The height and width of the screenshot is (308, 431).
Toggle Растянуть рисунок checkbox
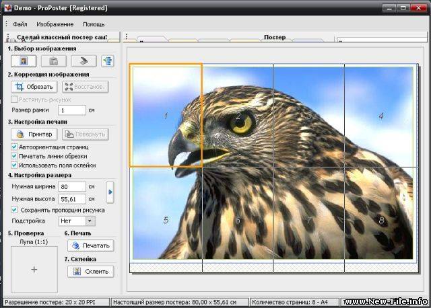[x=14, y=99]
